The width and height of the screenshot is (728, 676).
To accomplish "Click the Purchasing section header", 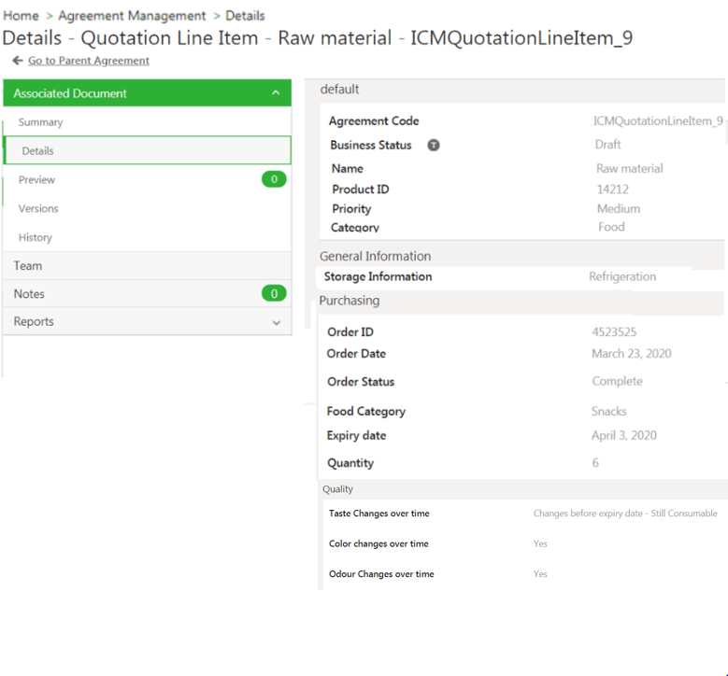I will [x=350, y=301].
